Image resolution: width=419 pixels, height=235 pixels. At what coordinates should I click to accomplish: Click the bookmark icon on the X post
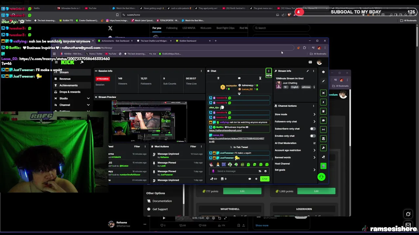point(239,225)
